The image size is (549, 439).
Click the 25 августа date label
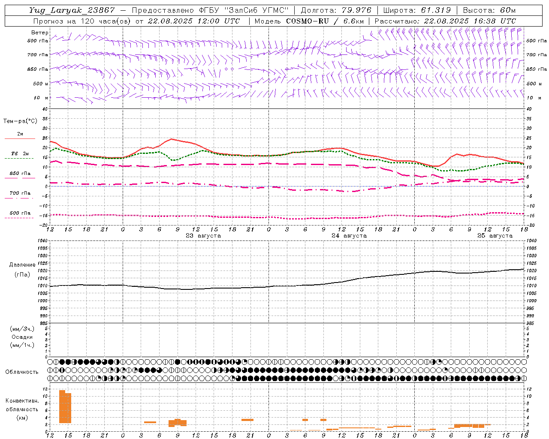click(495, 236)
